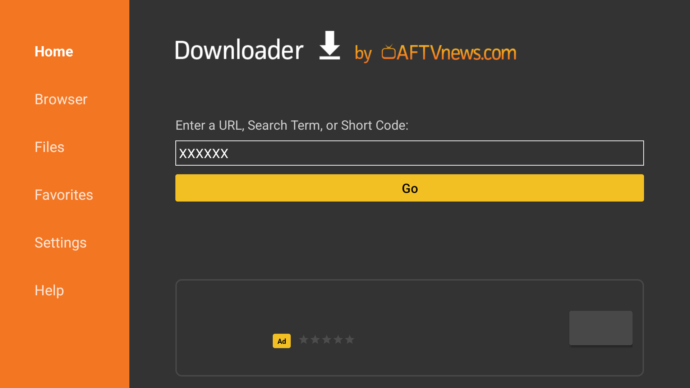
Task: Open the Favorites list
Action: pos(64,195)
